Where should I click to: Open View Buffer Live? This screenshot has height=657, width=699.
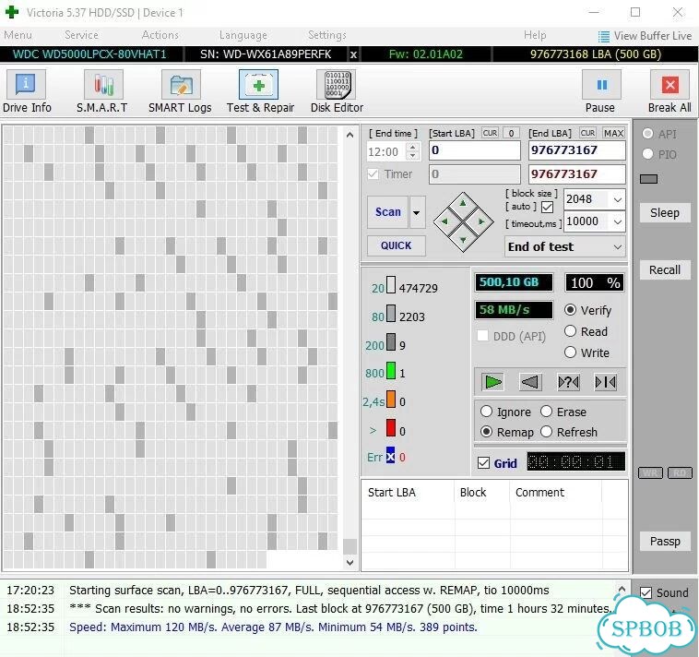click(645, 36)
